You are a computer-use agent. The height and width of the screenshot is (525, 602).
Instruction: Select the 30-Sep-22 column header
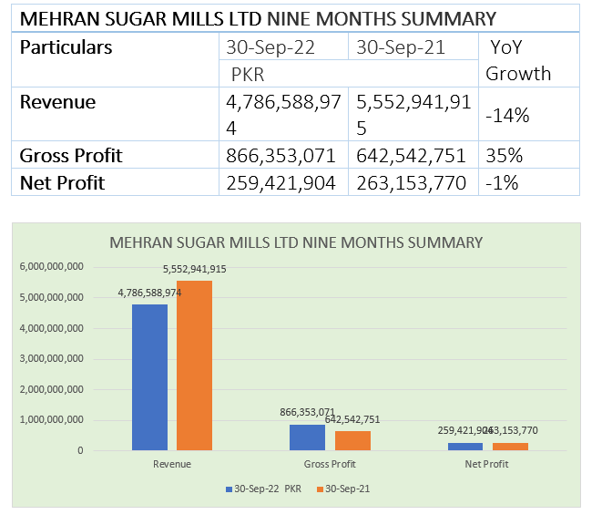[283, 46]
